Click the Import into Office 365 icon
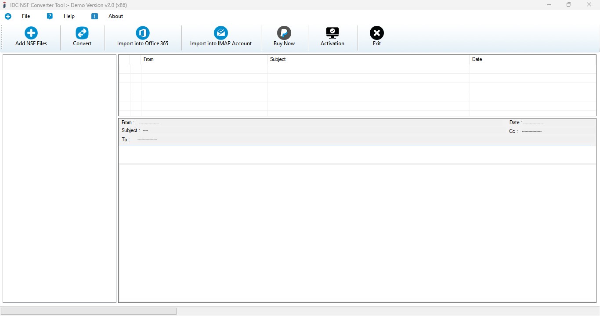Screen dimensions: 600x316 (143, 33)
